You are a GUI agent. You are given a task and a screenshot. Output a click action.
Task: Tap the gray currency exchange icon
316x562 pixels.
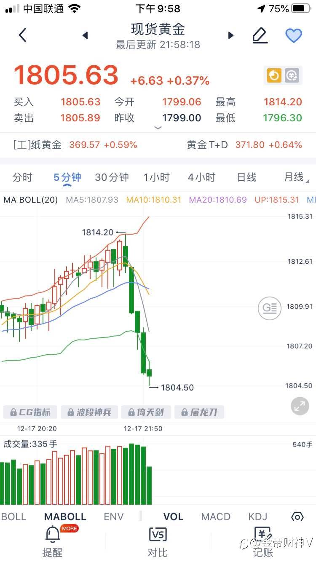point(292,75)
